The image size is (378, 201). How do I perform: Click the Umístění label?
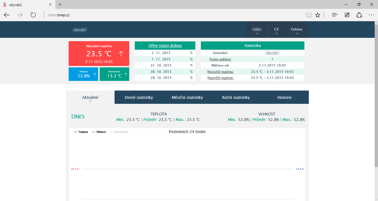point(221,53)
